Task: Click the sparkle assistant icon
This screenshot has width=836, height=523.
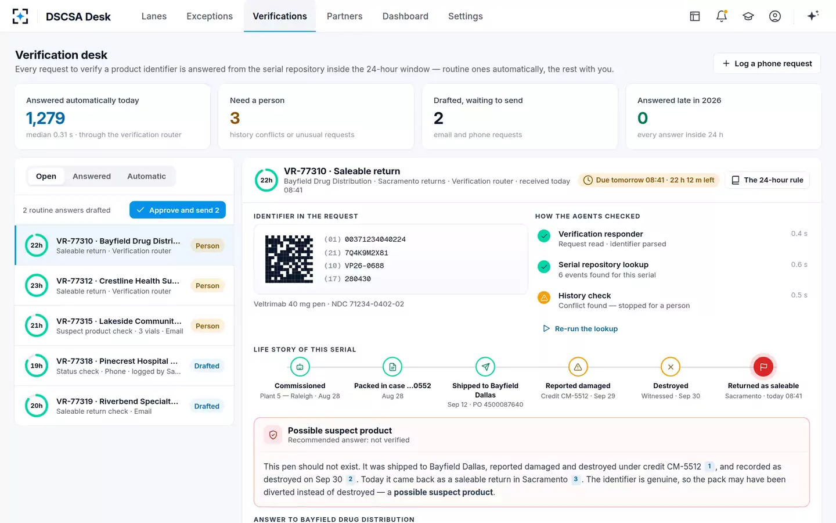Action: pos(813,16)
